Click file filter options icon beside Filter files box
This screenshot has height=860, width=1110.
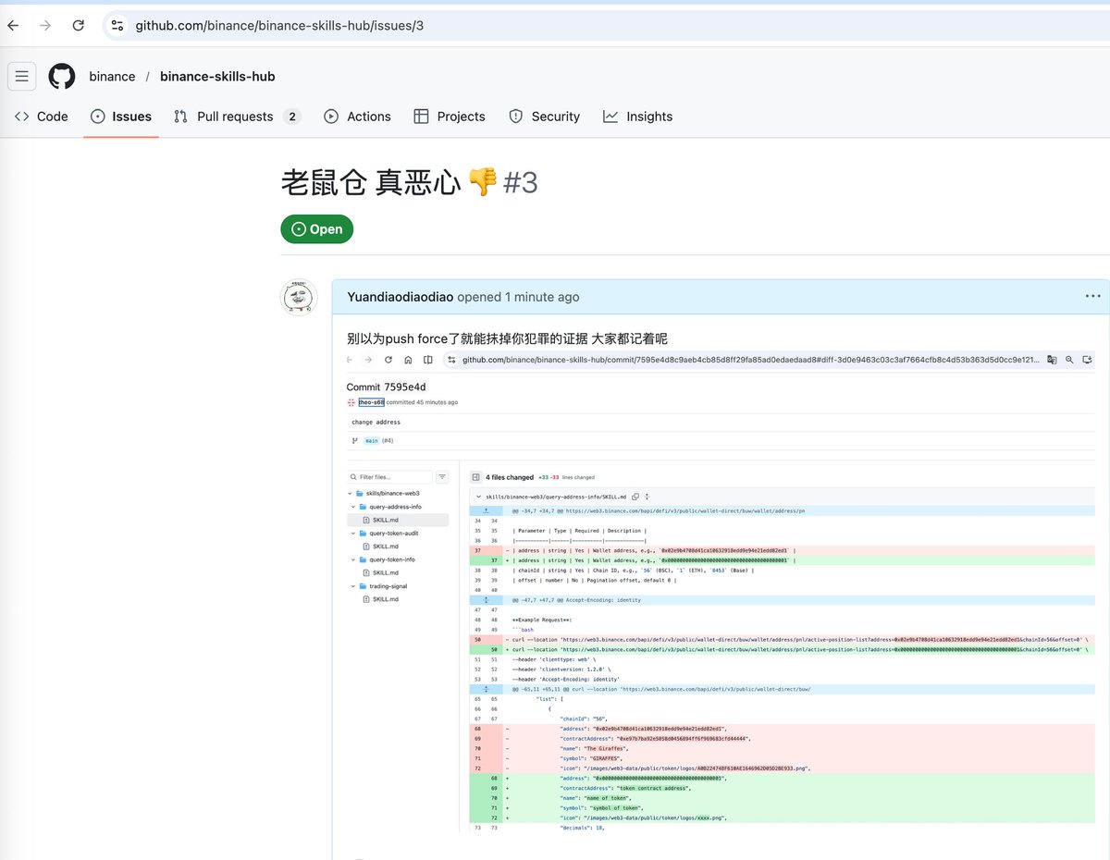point(442,477)
